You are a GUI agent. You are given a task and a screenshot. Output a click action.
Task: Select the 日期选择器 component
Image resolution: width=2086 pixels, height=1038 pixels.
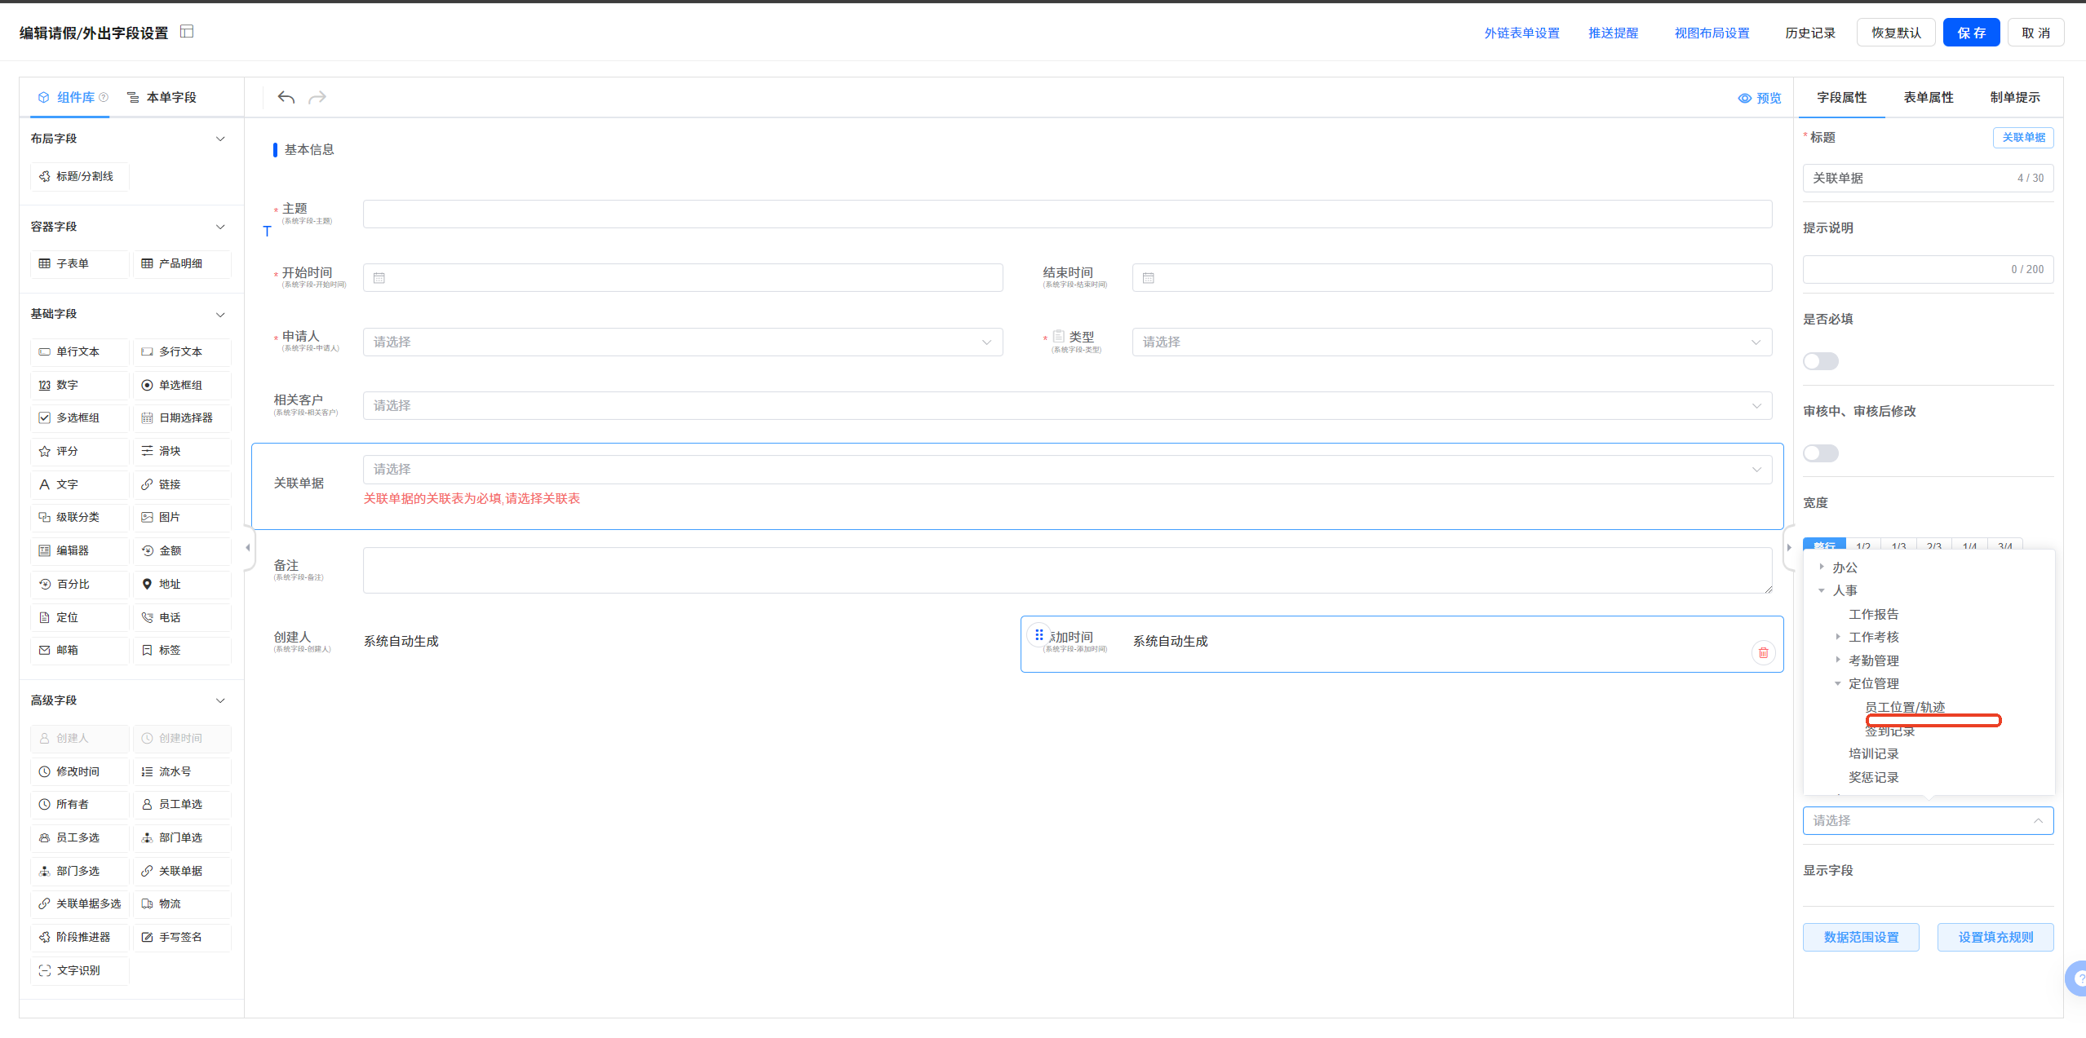click(181, 418)
